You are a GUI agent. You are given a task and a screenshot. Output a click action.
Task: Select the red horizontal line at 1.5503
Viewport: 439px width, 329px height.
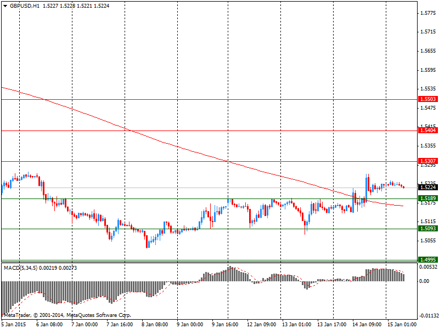click(x=210, y=99)
